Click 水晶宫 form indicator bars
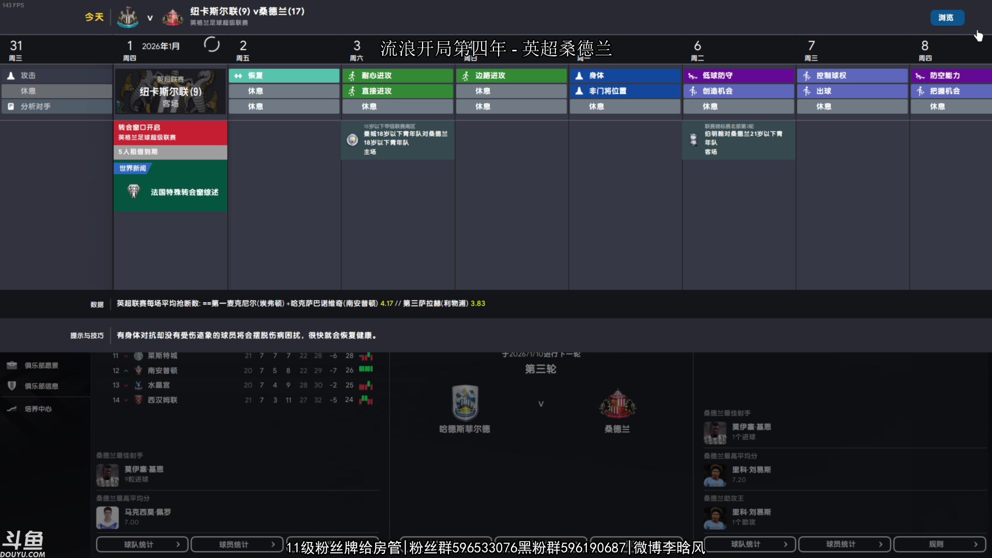This screenshot has height=558, width=992. [366, 385]
